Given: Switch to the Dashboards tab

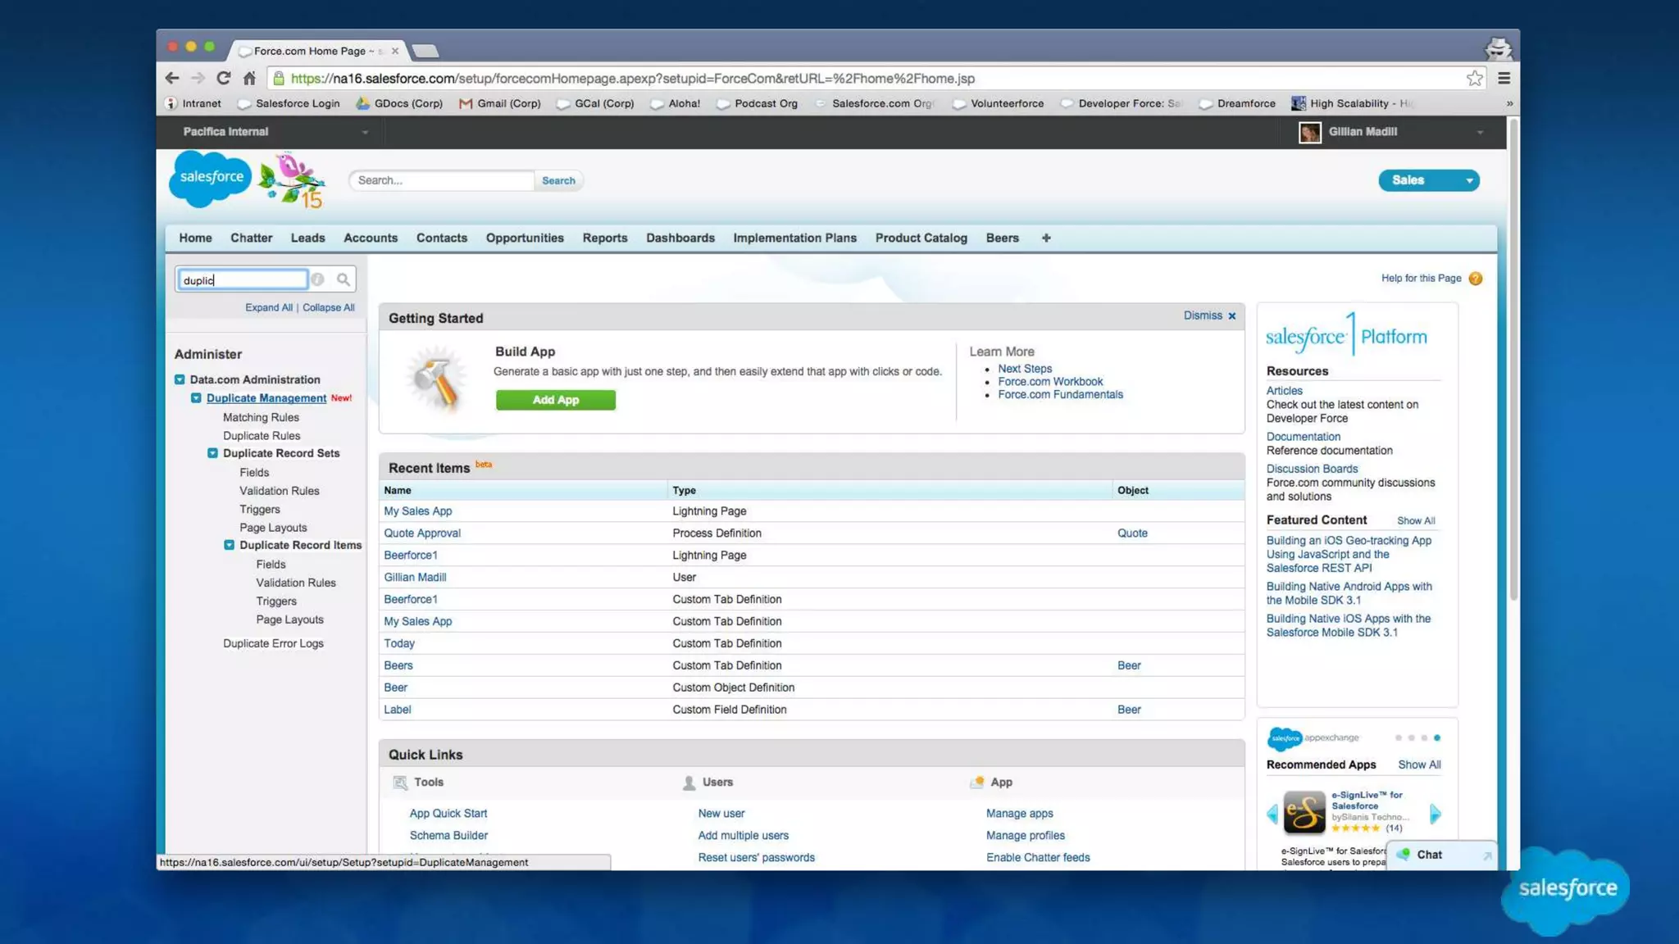Looking at the screenshot, I should 680,238.
